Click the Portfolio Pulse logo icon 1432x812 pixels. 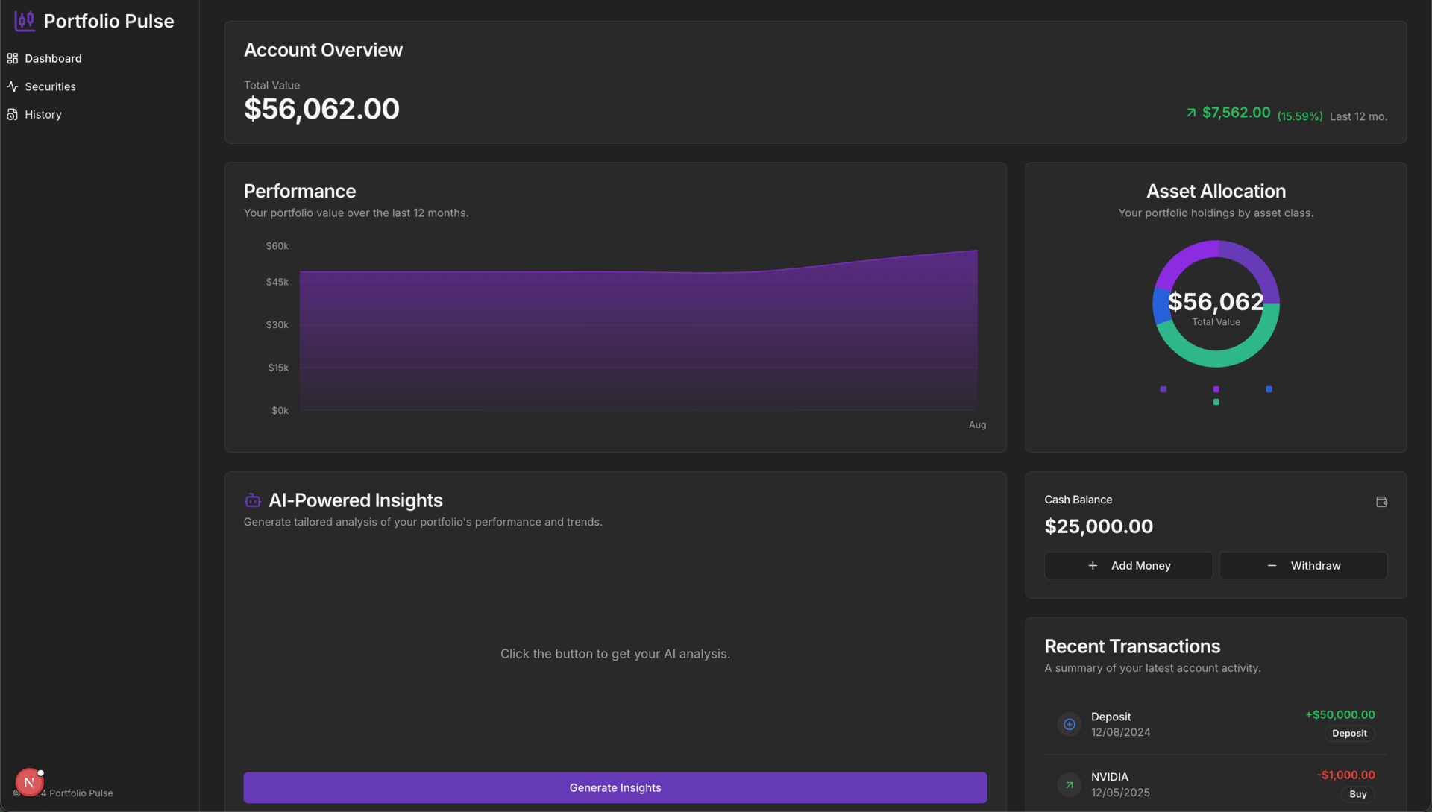(x=25, y=21)
